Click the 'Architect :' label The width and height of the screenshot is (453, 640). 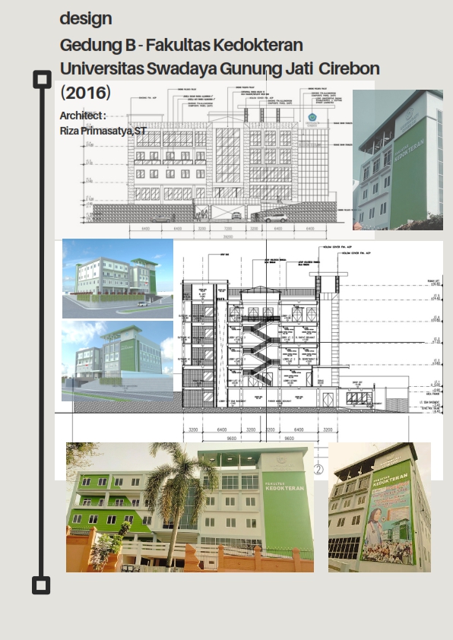(83, 116)
